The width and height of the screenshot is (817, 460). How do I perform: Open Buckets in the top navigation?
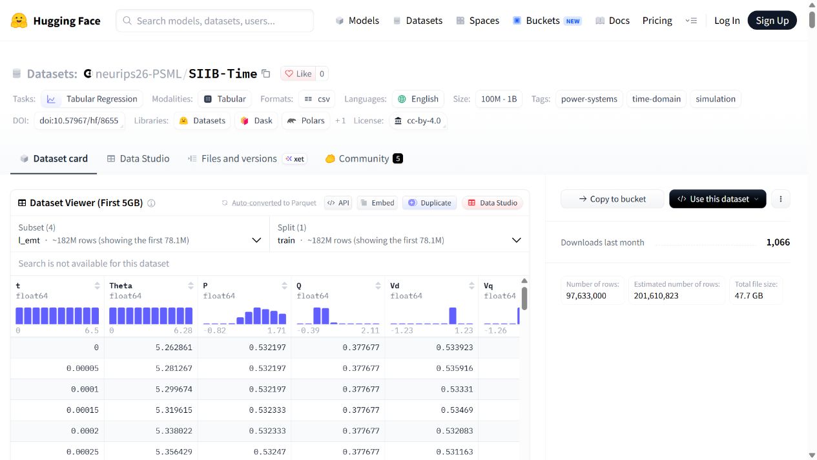pyautogui.click(x=547, y=21)
